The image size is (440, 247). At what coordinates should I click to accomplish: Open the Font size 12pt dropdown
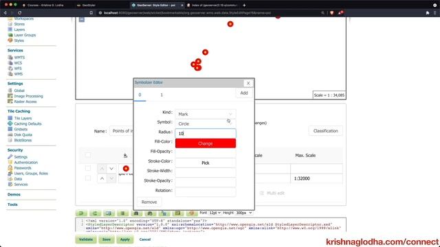214,213
